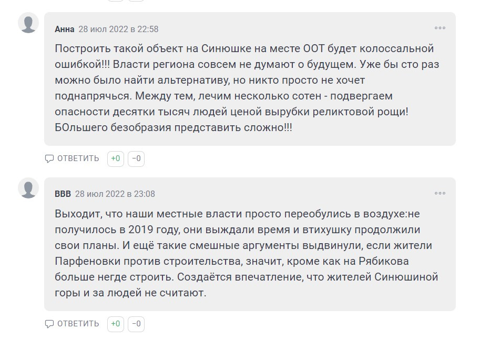
Task: Click cut-off upvote button at top edge
Action: pos(116,1)
